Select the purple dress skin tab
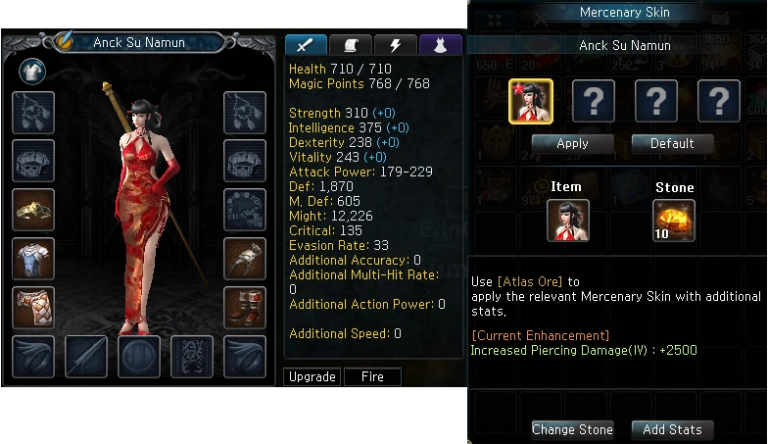Screen dimensions: 768x444 (441, 45)
